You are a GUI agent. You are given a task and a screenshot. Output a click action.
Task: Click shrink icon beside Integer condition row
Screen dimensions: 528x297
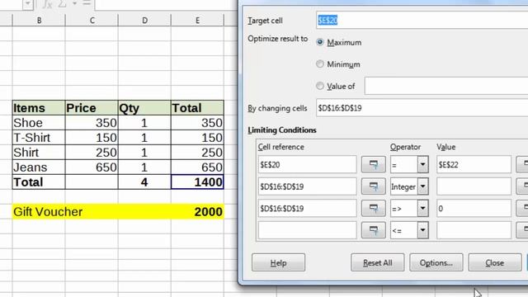tap(374, 186)
